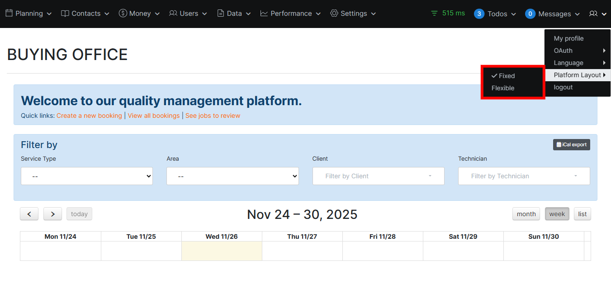Switch platform layout to Flexible
Viewport: 611px width, 283px height.
tap(502, 88)
